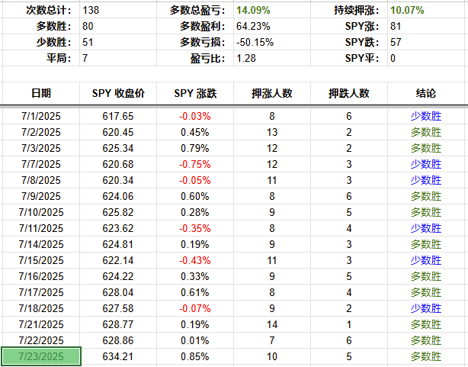Image resolution: width=468 pixels, height=367 pixels.
Task: Click the 少数胜 result for 7/1/2025
Action: (x=426, y=116)
